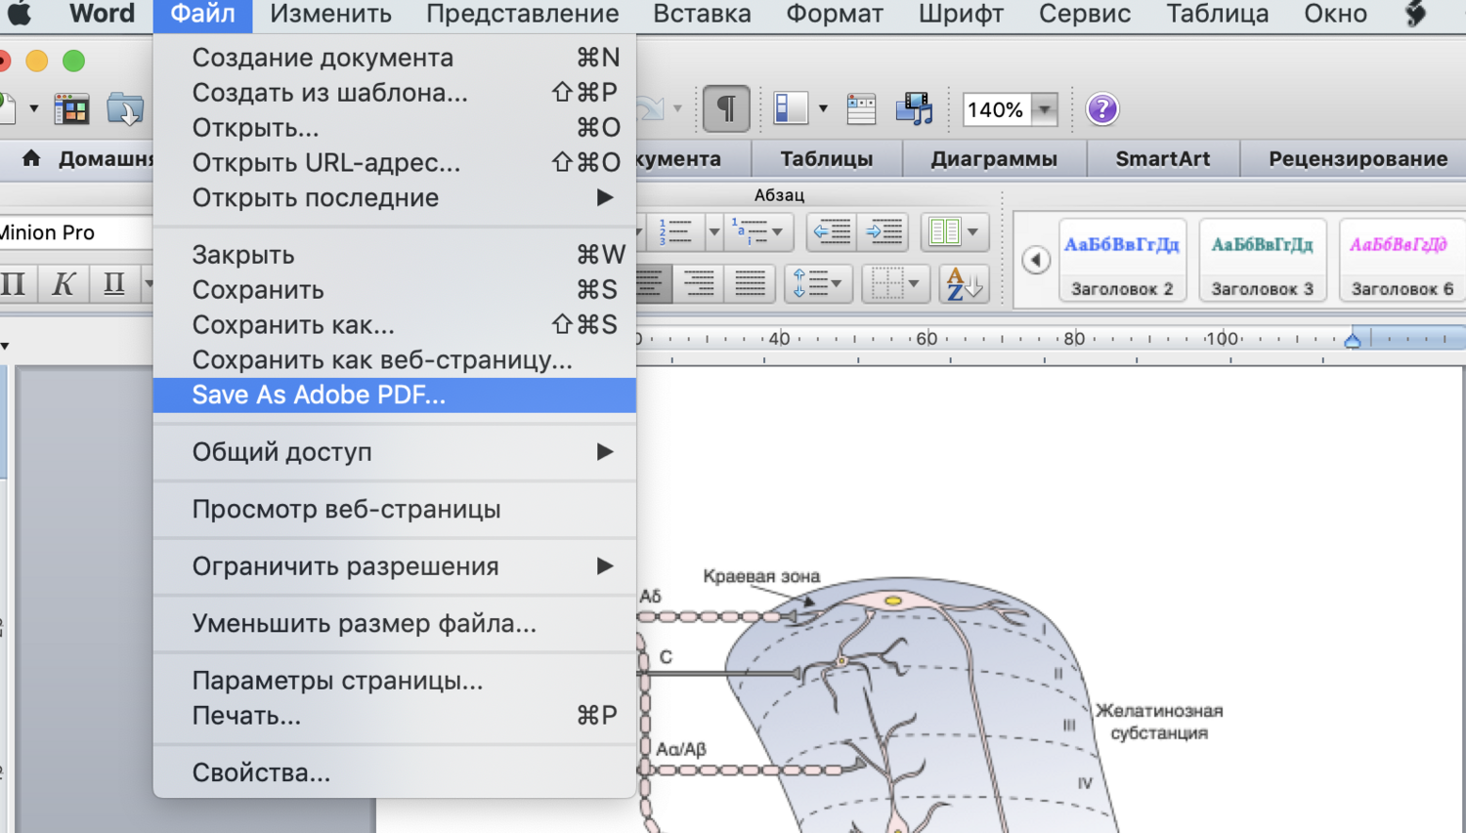The image size is (1466, 833).
Task: Click the numbered list icon
Action: tap(675, 231)
